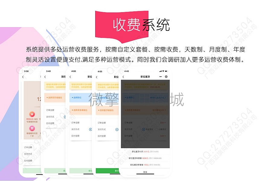Screen dimensions: 272x181
Task: Click the battery icon on the 4:45 phone
Action: tap(166, 71)
